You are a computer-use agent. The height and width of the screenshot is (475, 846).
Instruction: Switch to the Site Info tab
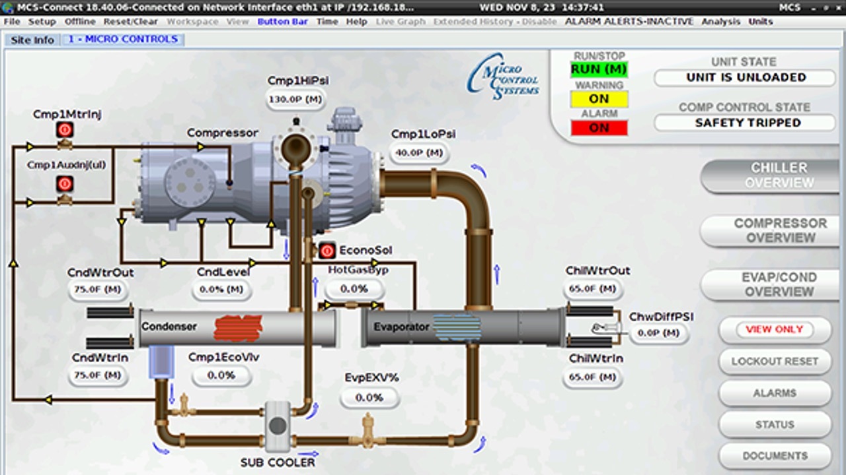point(32,40)
